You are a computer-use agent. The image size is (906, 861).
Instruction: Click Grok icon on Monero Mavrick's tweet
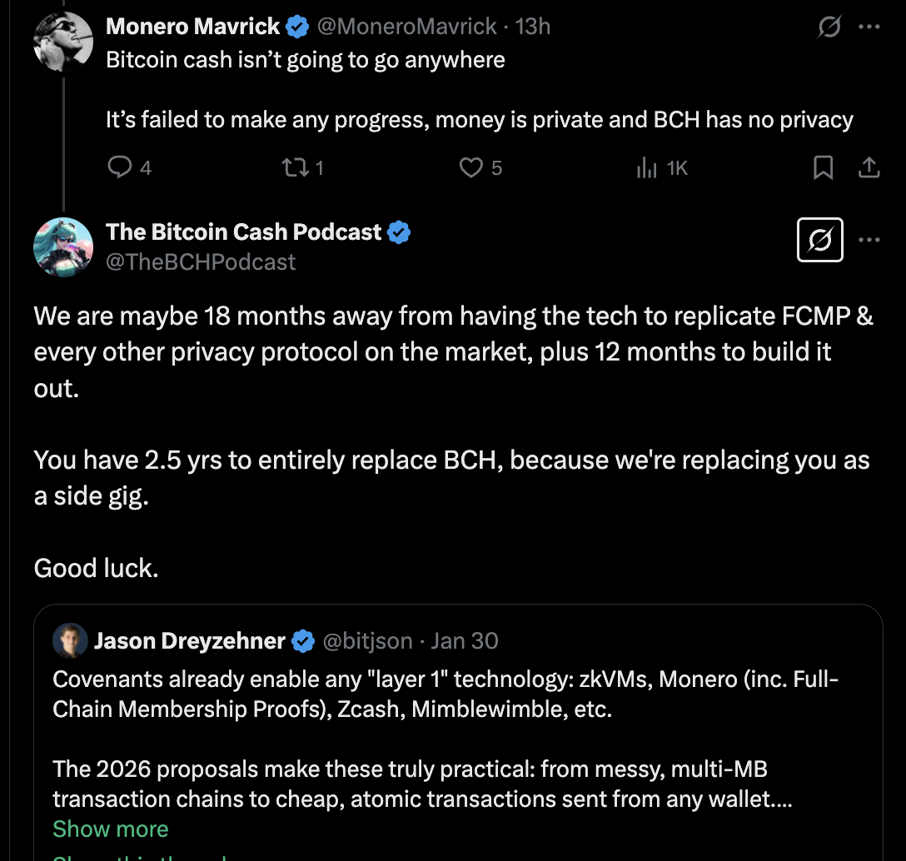(x=829, y=27)
